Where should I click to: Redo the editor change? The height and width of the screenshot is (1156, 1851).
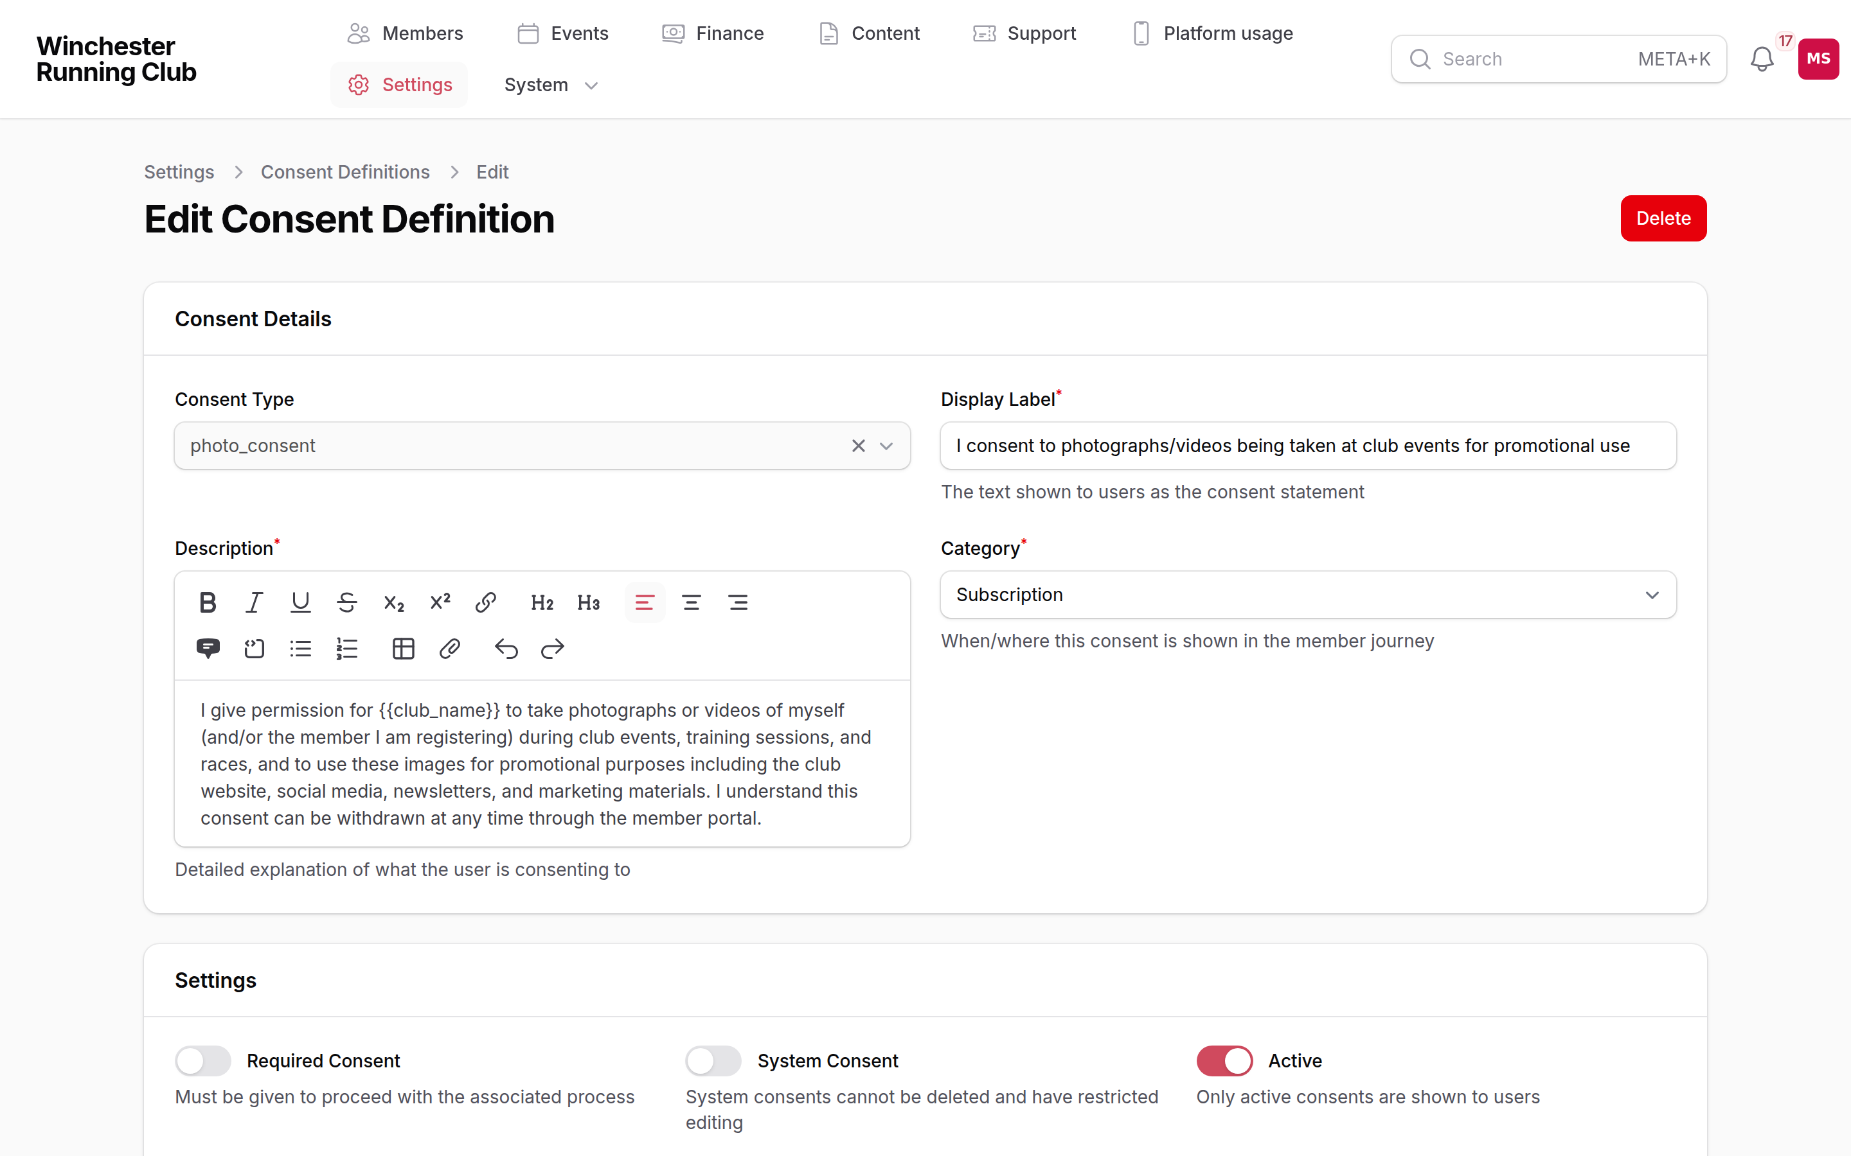click(x=552, y=649)
